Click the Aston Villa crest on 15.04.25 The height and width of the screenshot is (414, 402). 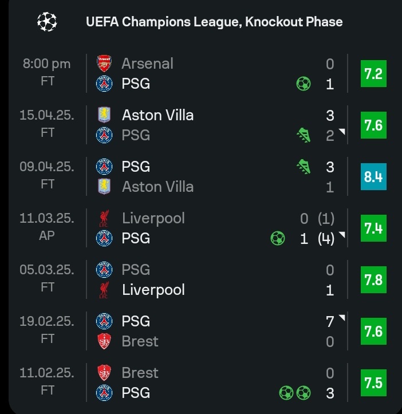tap(104, 115)
